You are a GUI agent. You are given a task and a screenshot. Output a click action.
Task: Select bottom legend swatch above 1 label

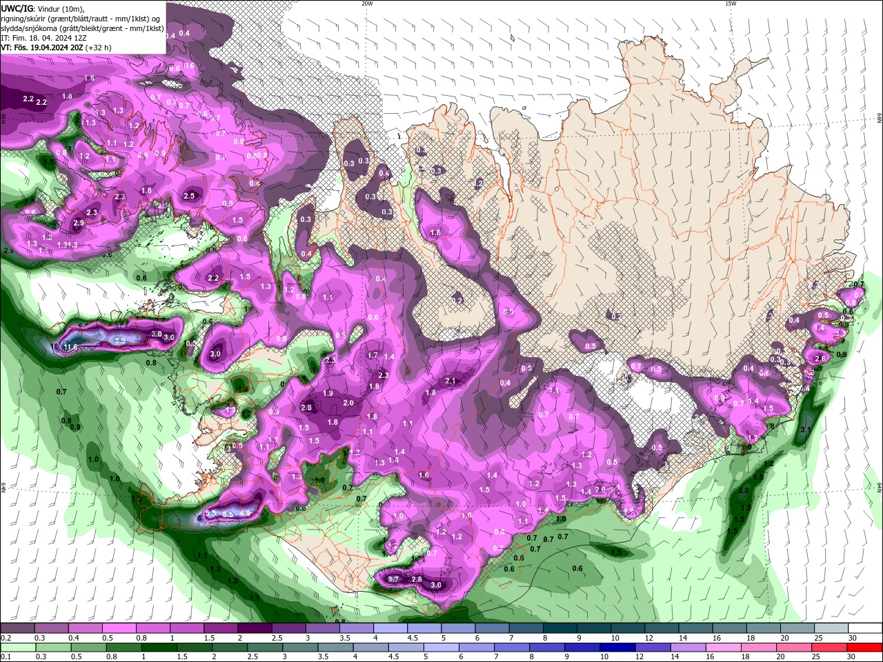click(159, 648)
